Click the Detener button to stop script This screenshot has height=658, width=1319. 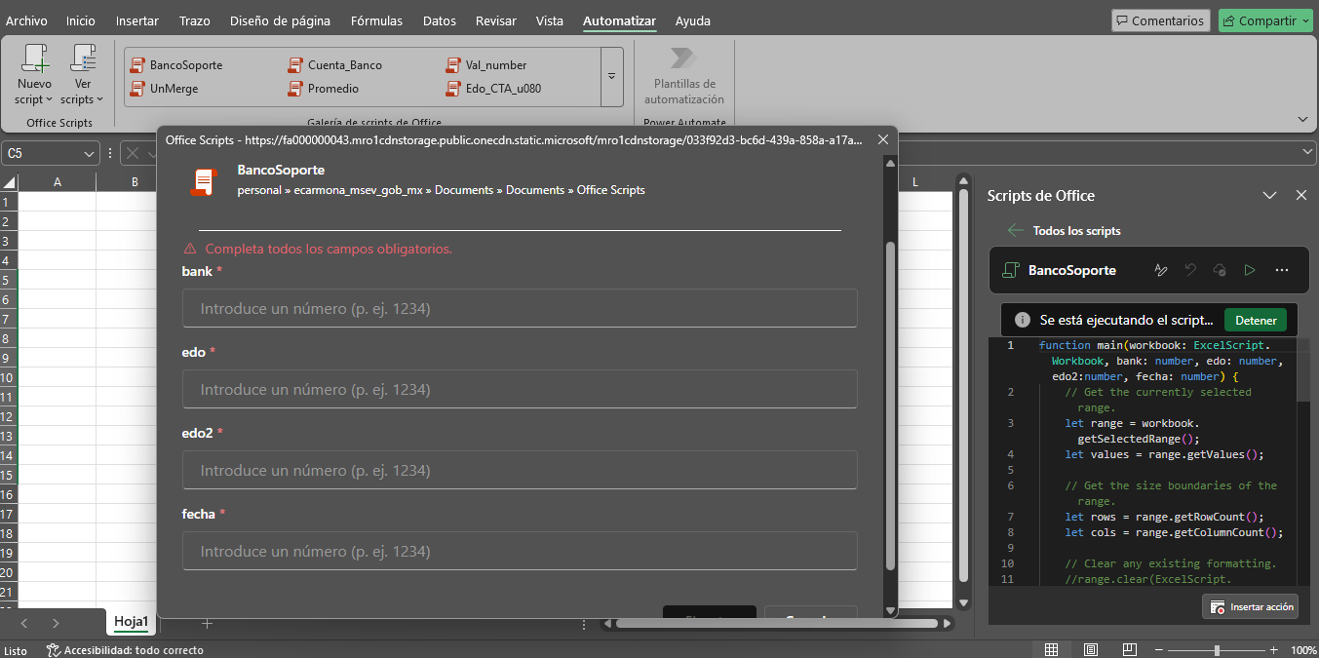pyautogui.click(x=1256, y=320)
